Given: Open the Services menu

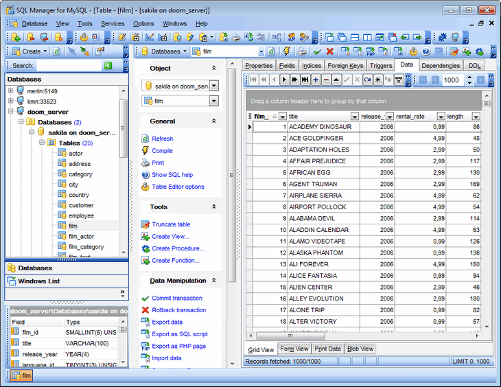Looking at the screenshot, I should point(113,23).
